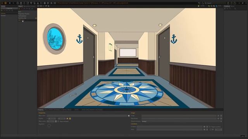Click the first of three house icons at top right
The width and height of the screenshot is (248, 139).
click(x=228, y=3)
